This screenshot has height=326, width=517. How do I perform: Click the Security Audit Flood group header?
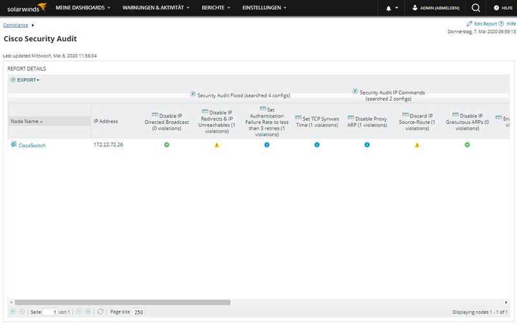pos(244,96)
